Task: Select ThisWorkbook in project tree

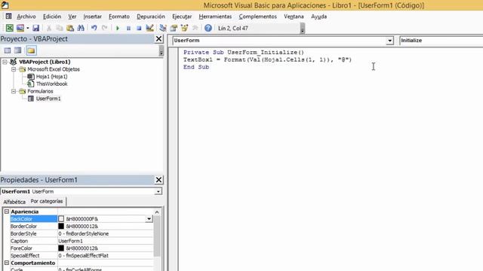Action: [x=51, y=84]
